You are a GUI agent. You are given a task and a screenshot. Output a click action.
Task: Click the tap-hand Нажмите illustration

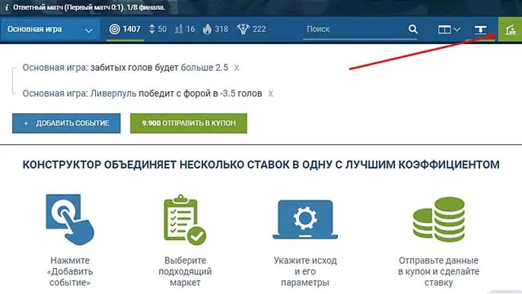point(70,220)
